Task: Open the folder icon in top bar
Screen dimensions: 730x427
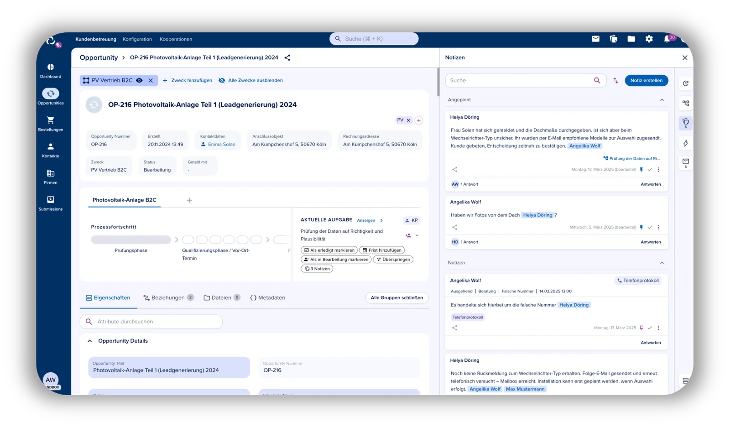Action: [x=631, y=39]
